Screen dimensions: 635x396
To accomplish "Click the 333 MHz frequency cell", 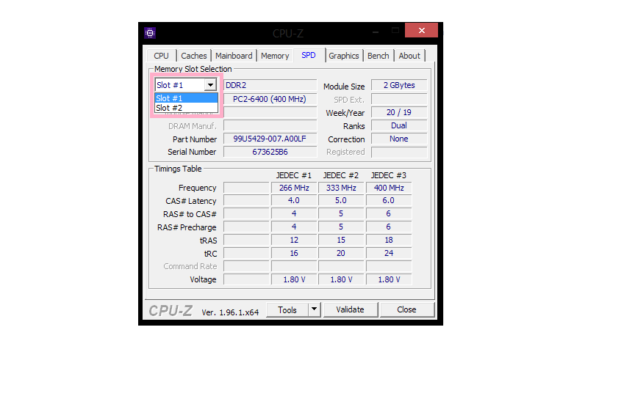I will (341, 188).
